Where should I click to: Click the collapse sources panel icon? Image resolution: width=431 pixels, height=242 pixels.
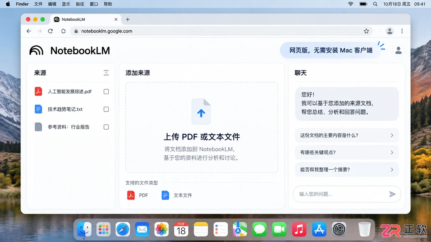tap(106, 73)
